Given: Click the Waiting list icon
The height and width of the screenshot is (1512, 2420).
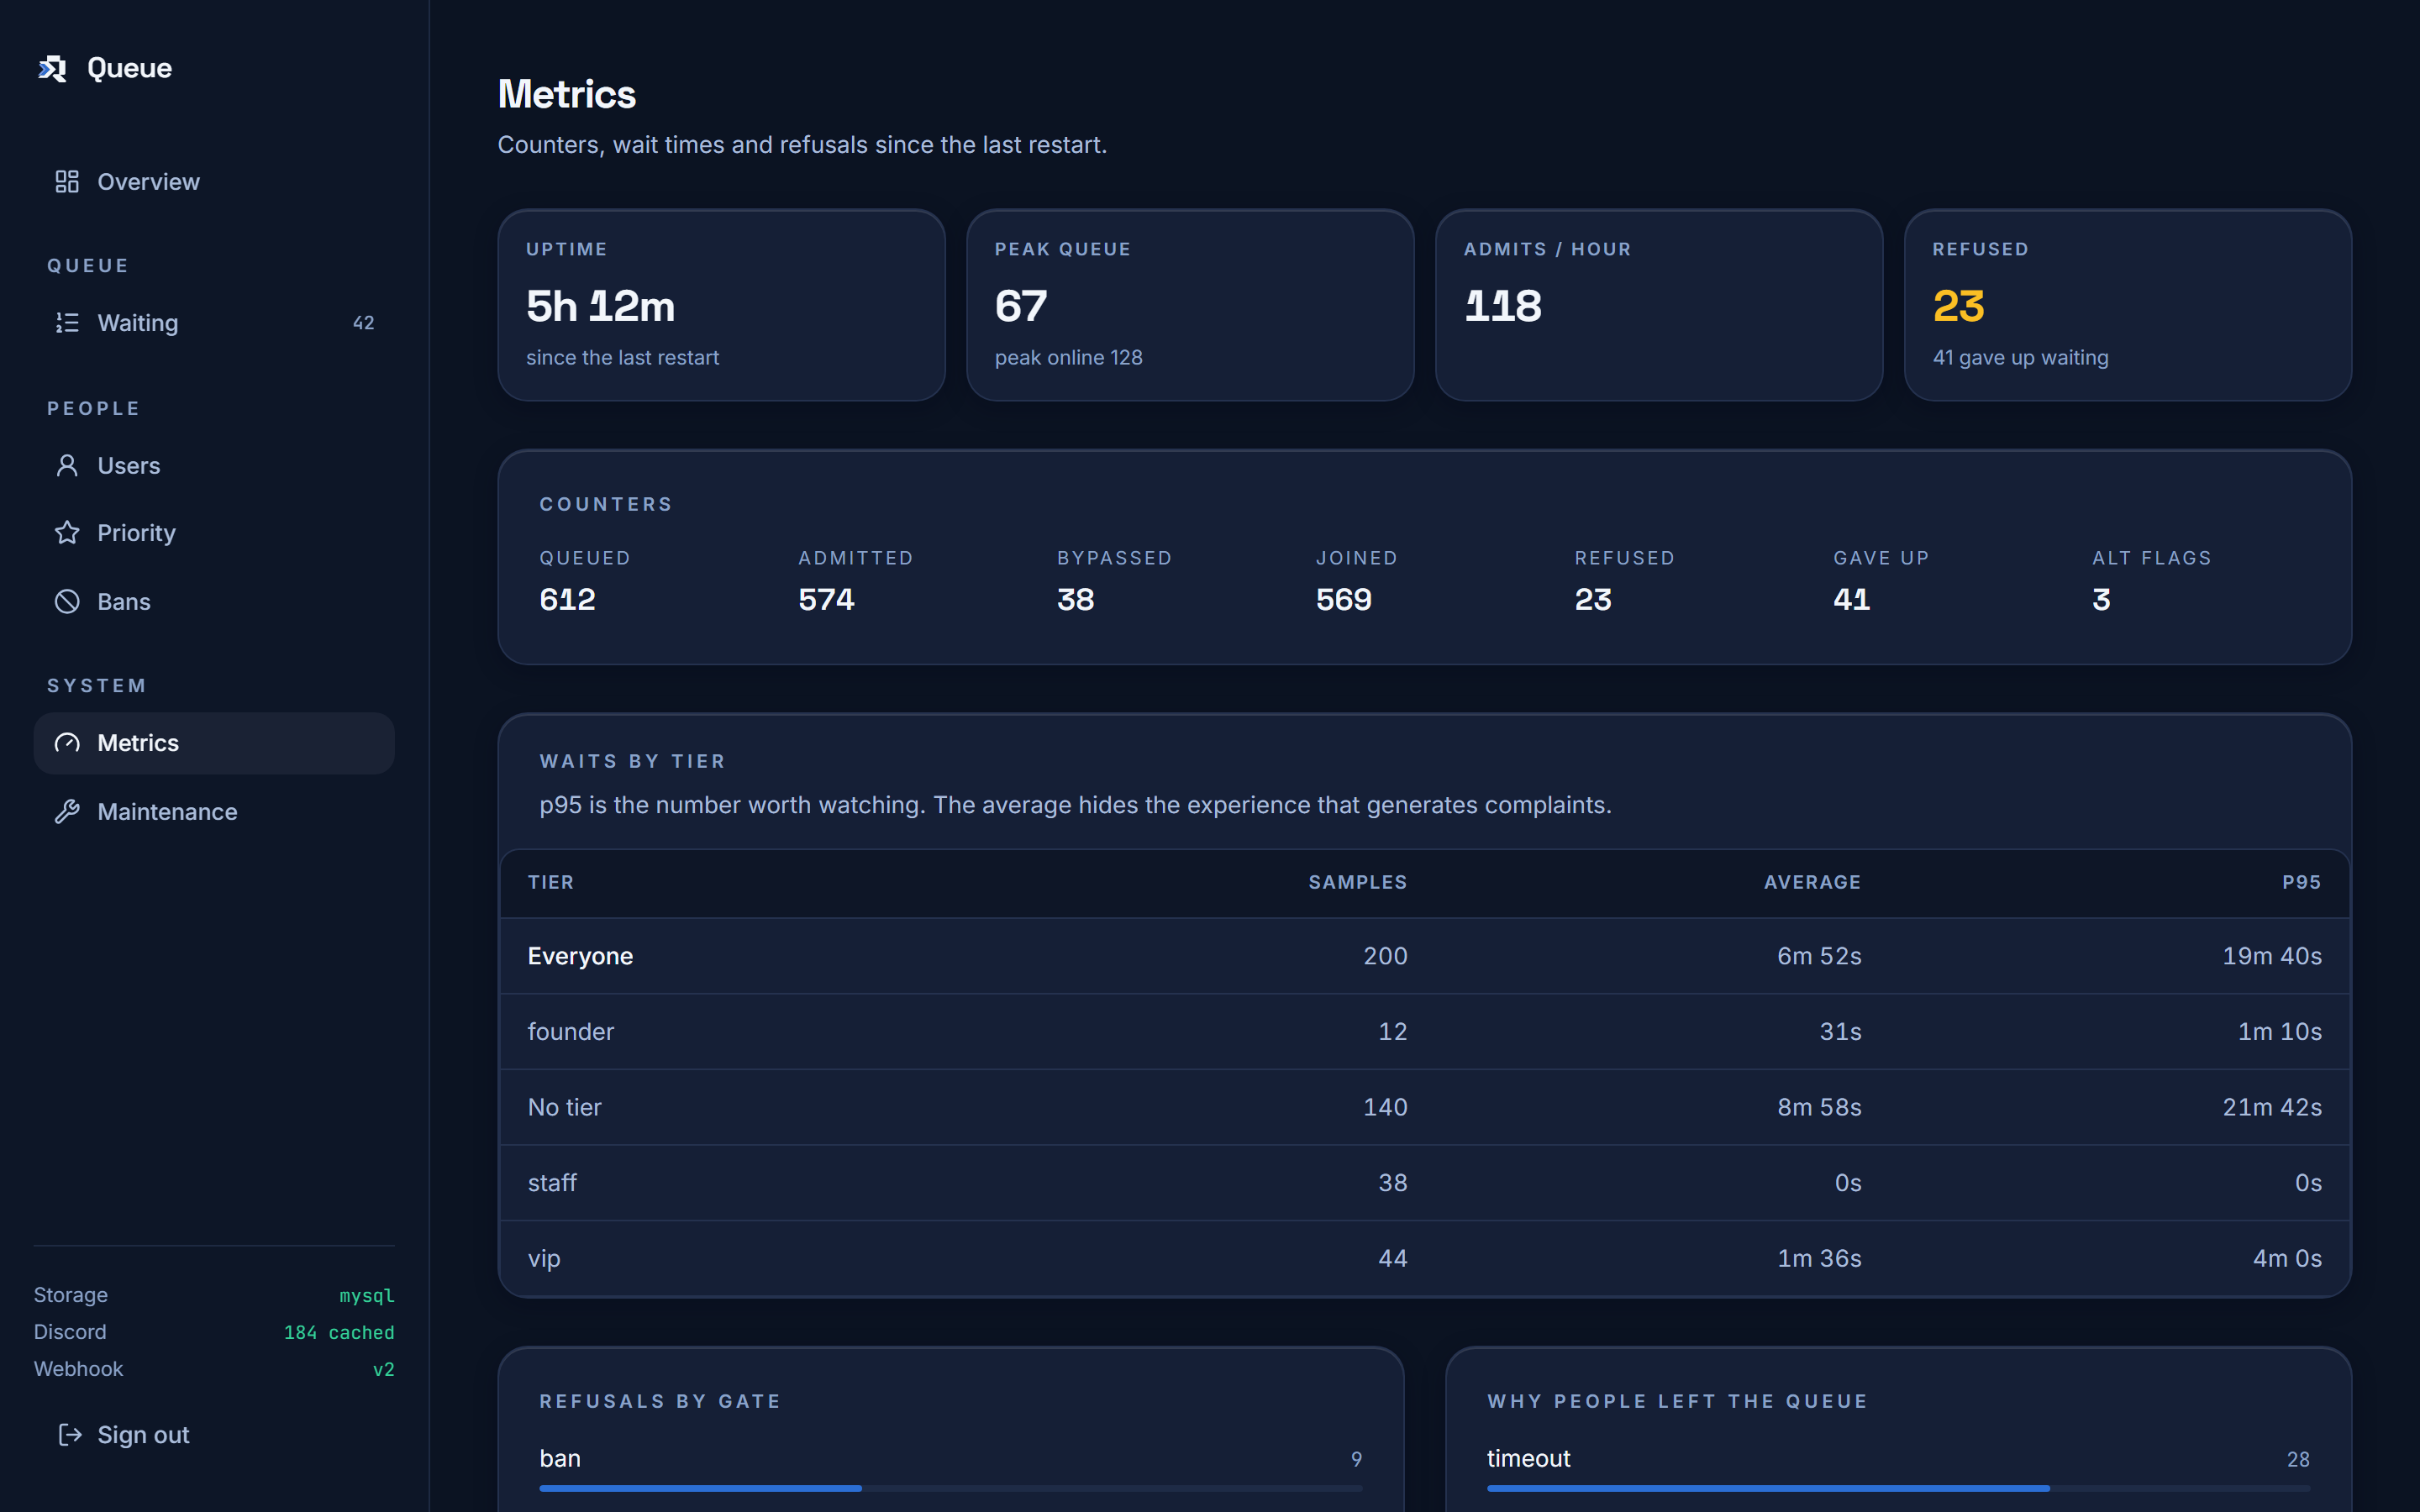Looking at the screenshot, I should 67,322.
